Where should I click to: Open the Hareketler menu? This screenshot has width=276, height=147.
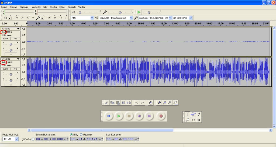point(36,7)
